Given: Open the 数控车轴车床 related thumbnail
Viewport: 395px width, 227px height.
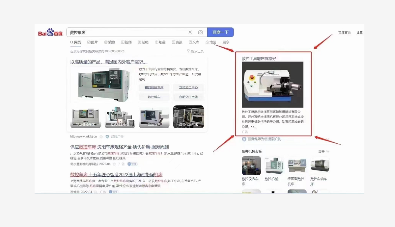Looking at the screenshot, I should pos(320,165).
